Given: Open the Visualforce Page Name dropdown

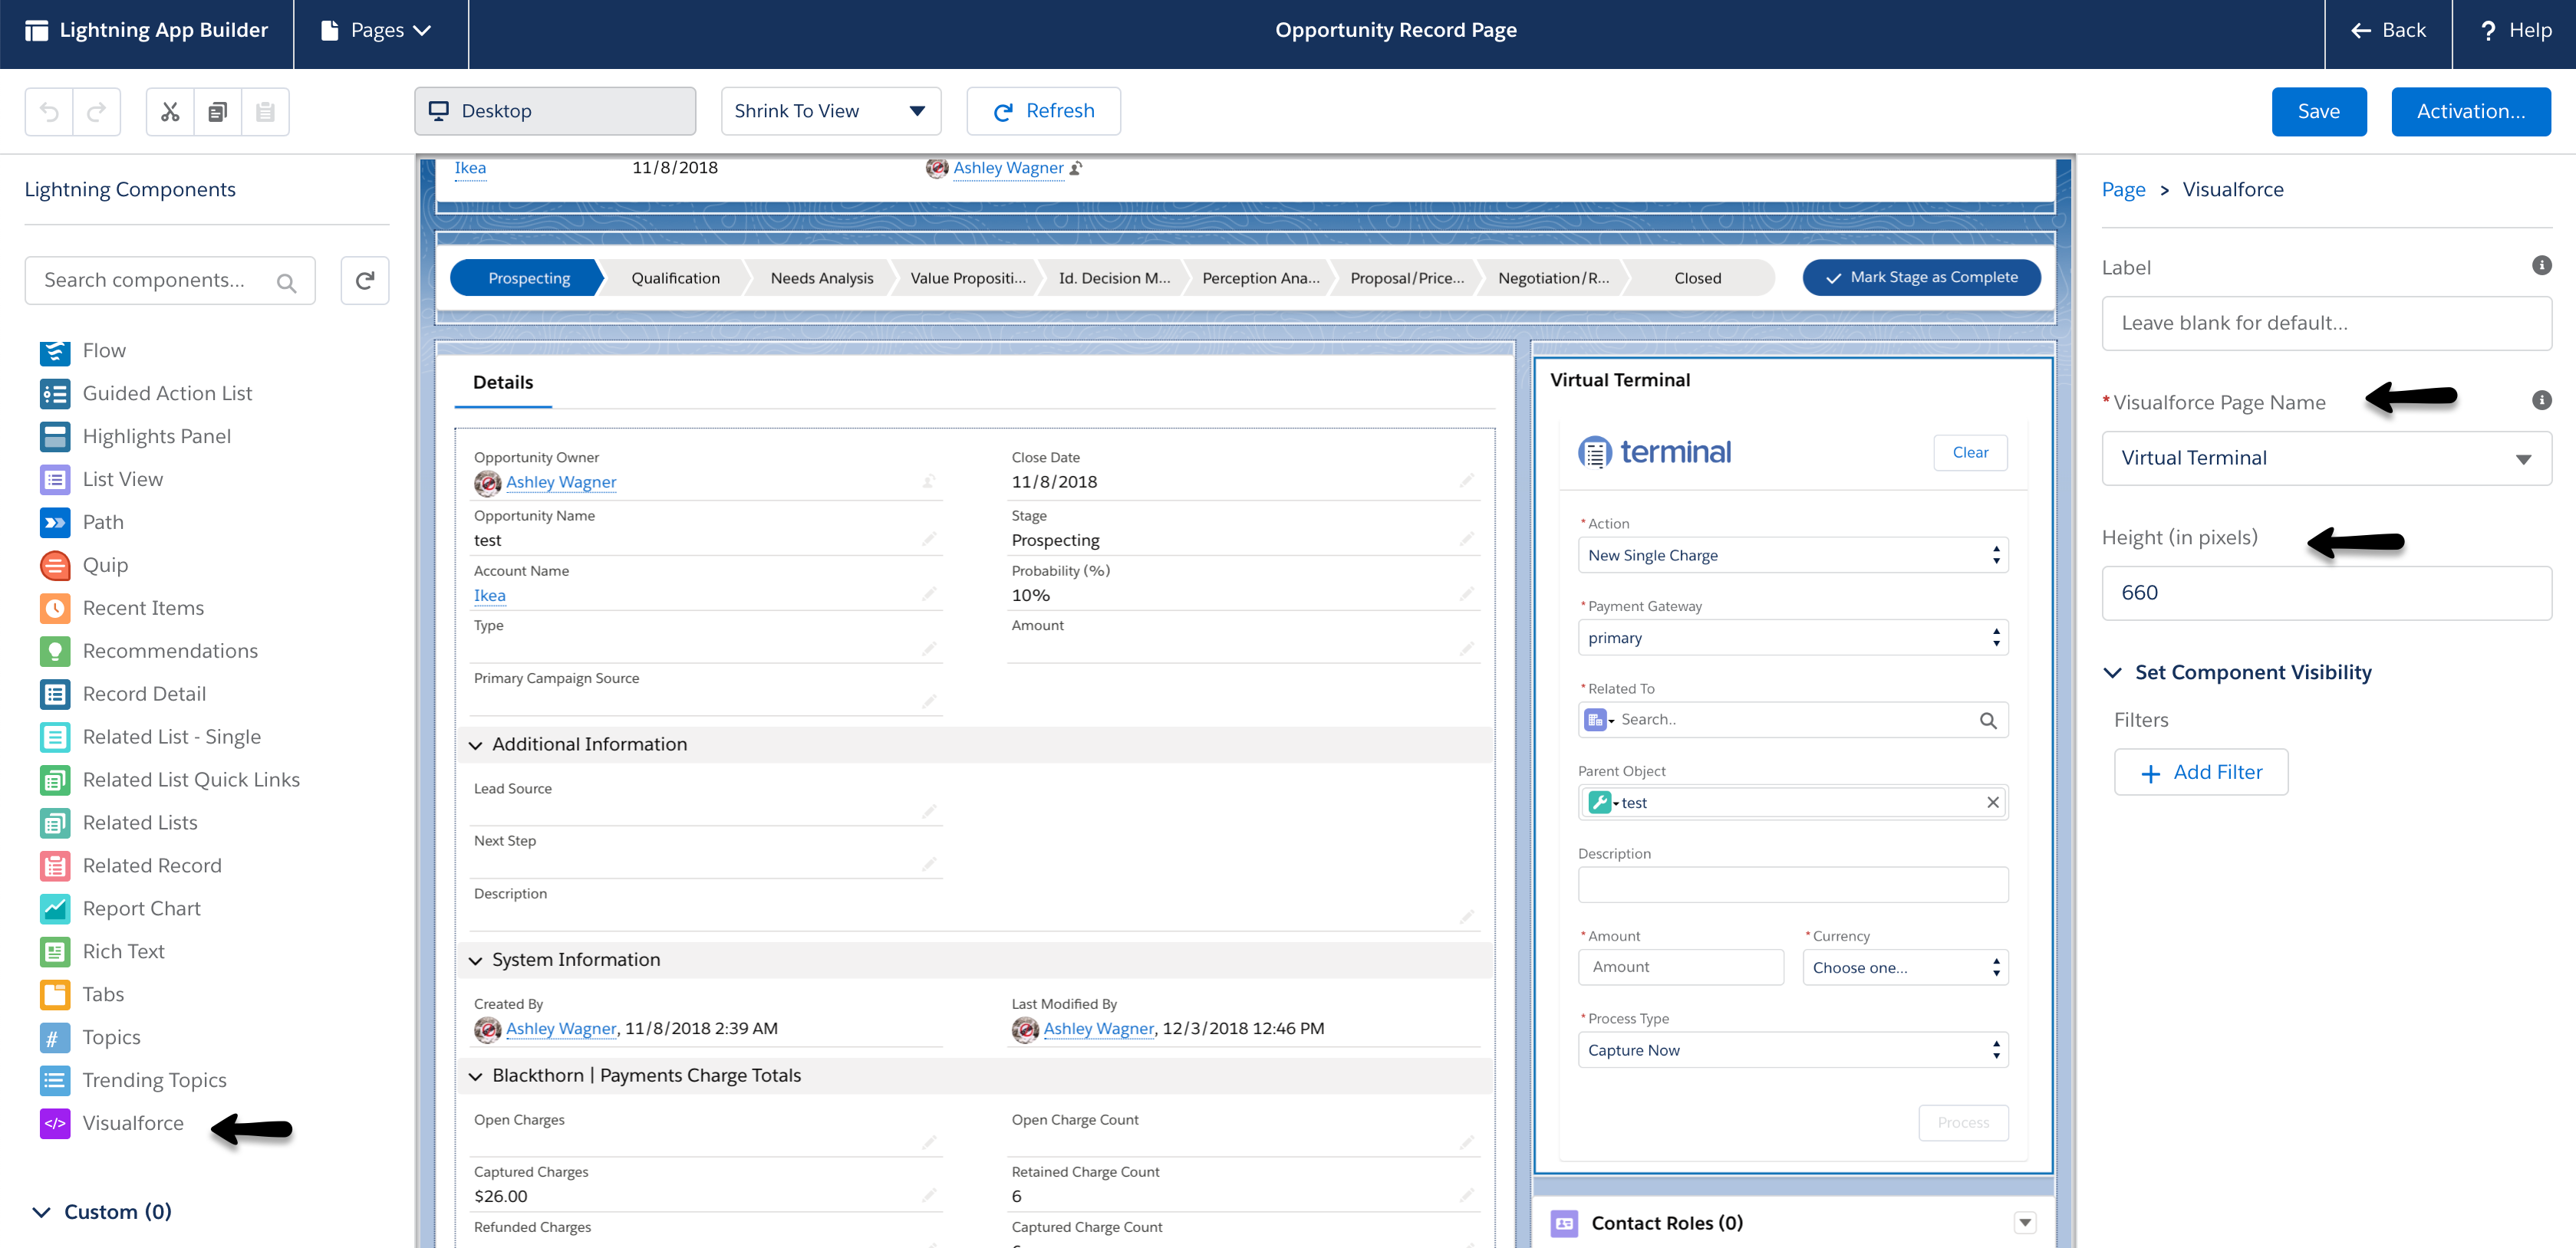Looking at the screenshot, I should pos(2326,458).
